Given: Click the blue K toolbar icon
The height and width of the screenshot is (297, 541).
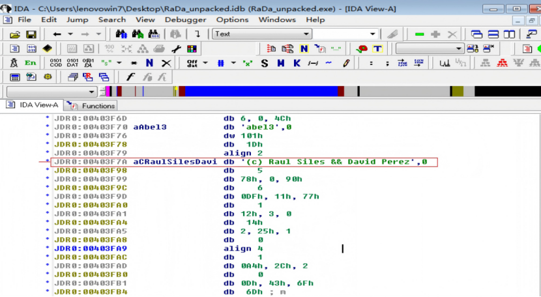Looking at the screenshot, I should [x=297, y=63].
